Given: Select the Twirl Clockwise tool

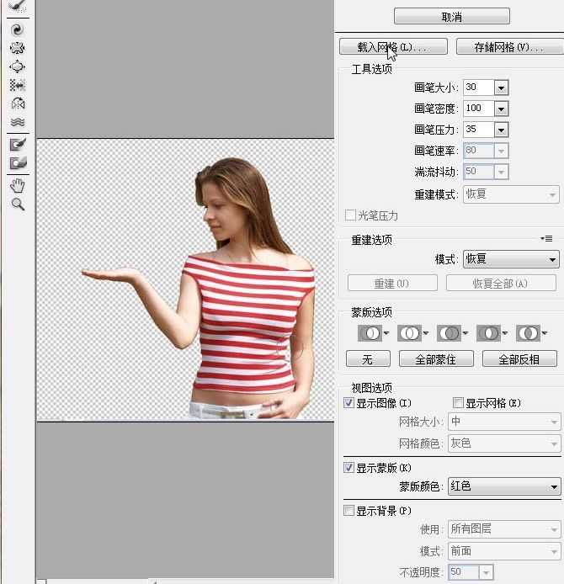Looking at the screenshot, I should coord(17,29).
